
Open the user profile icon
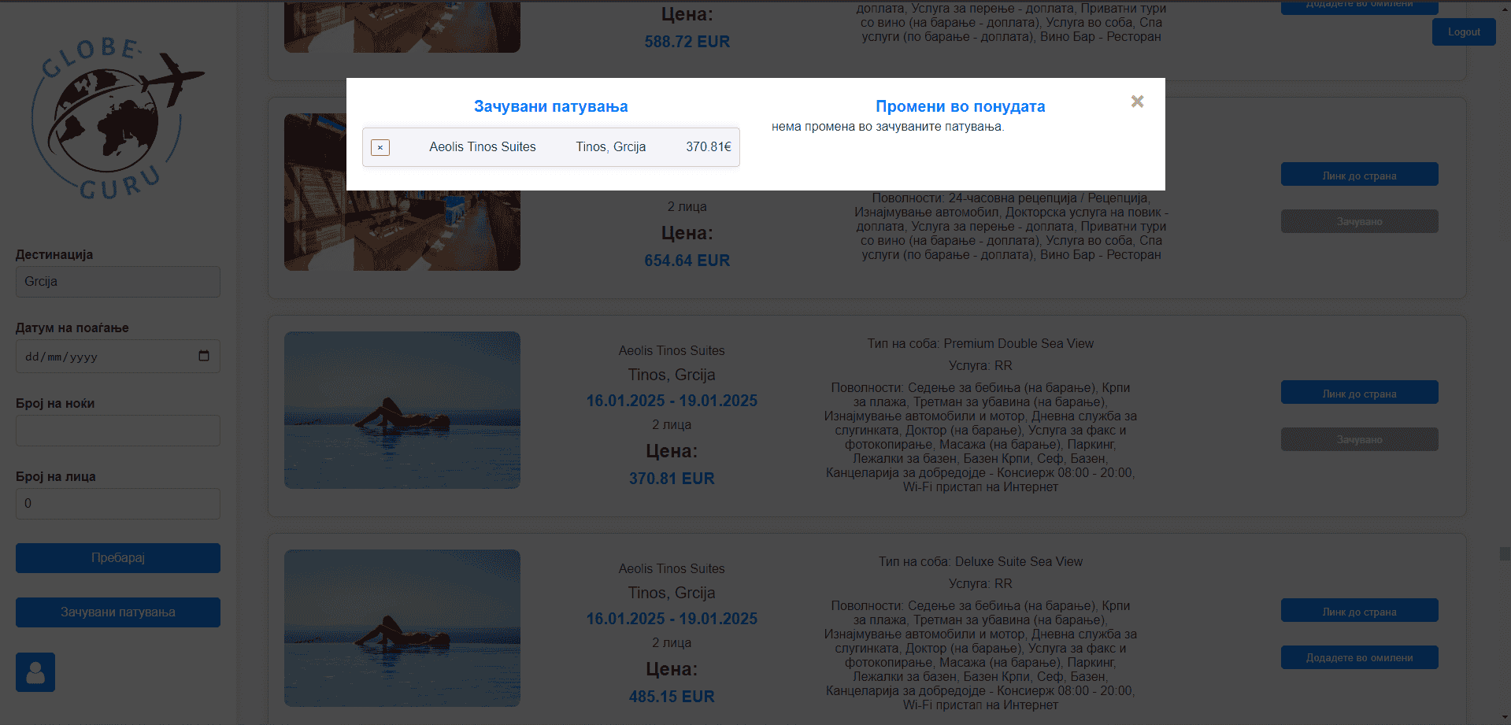35,671
